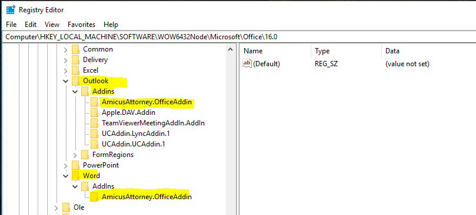This screenshot has height=215, width=476.
Task: Select AmicusAttorney.OfficeAddin label under Outlook Addins
Action: click(147, 102)
